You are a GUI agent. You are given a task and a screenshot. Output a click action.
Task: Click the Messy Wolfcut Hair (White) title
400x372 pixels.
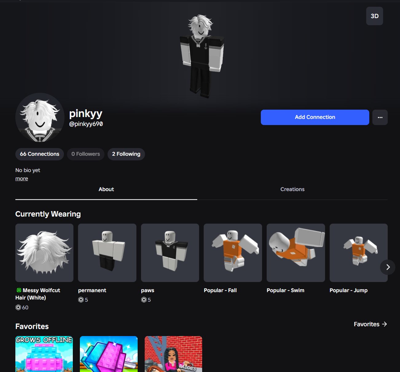pos(38,294)
